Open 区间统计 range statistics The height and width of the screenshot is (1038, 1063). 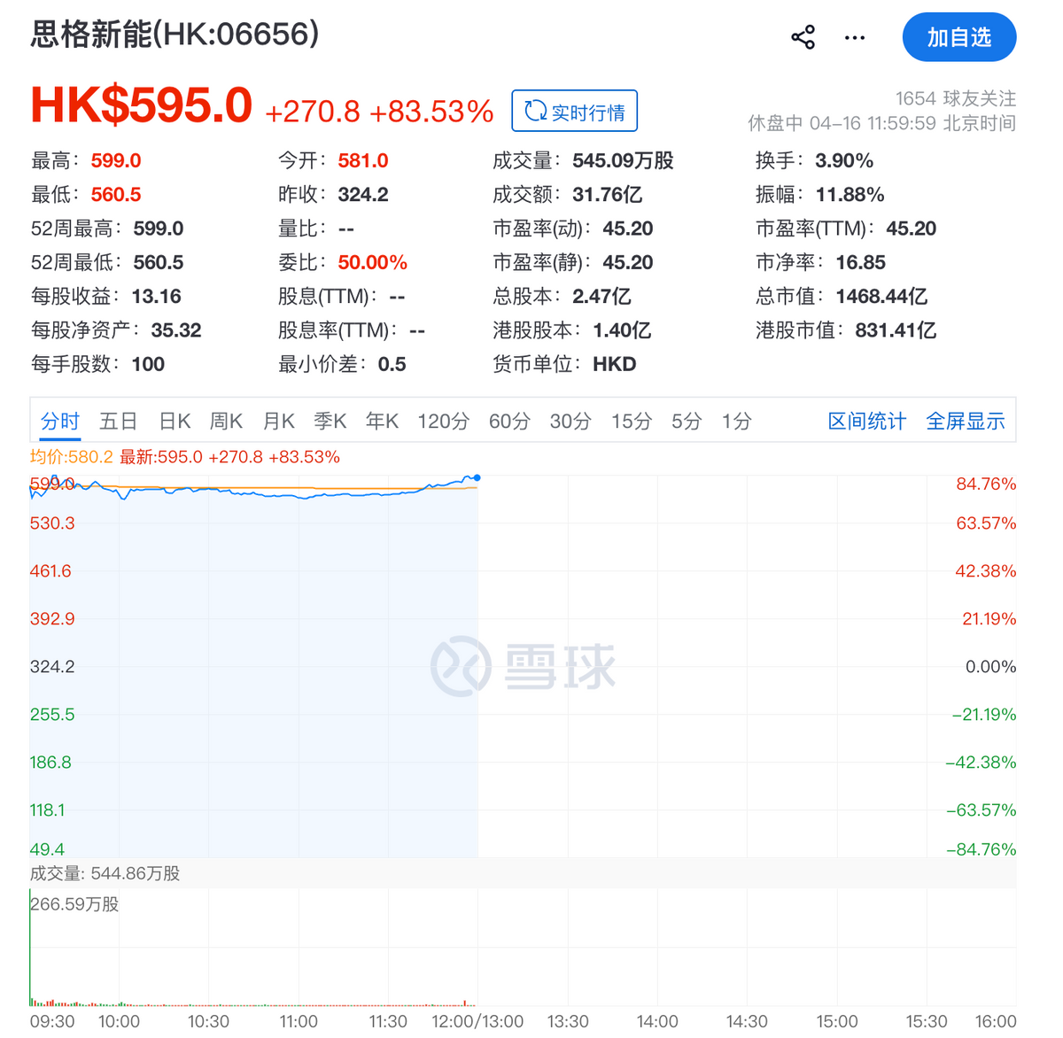pos(866,421)
